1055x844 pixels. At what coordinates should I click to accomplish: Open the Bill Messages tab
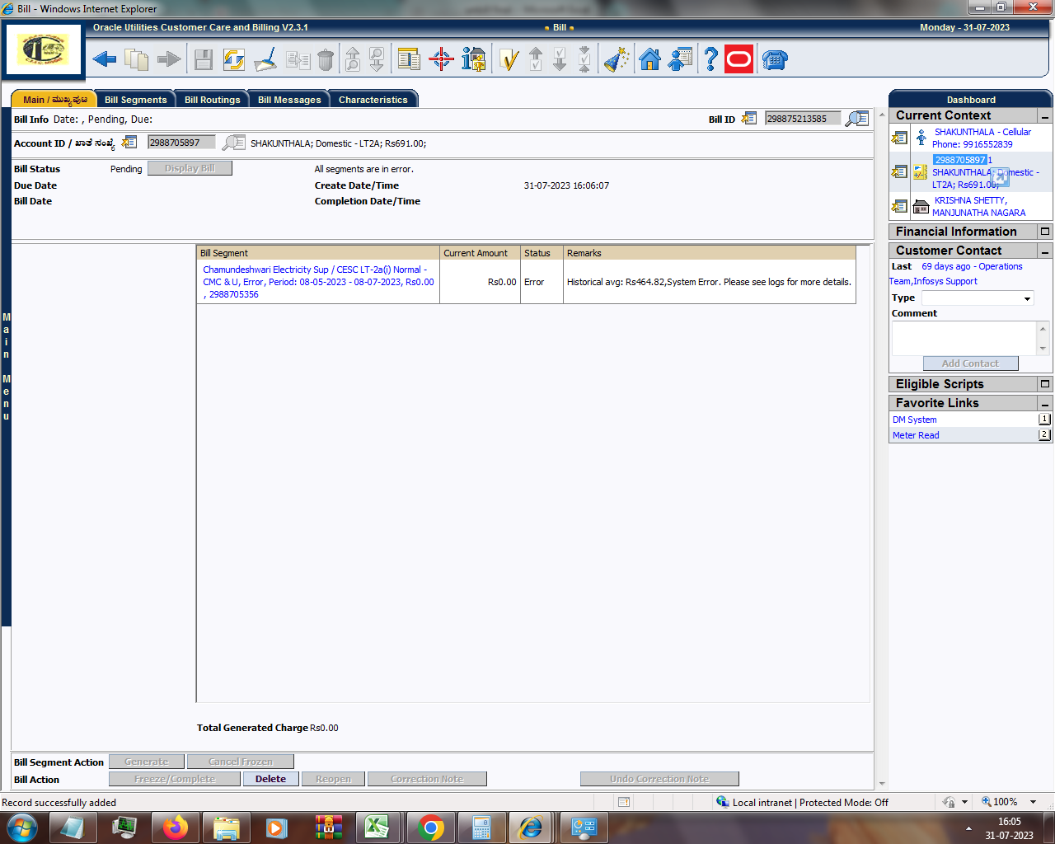[289, 100]
